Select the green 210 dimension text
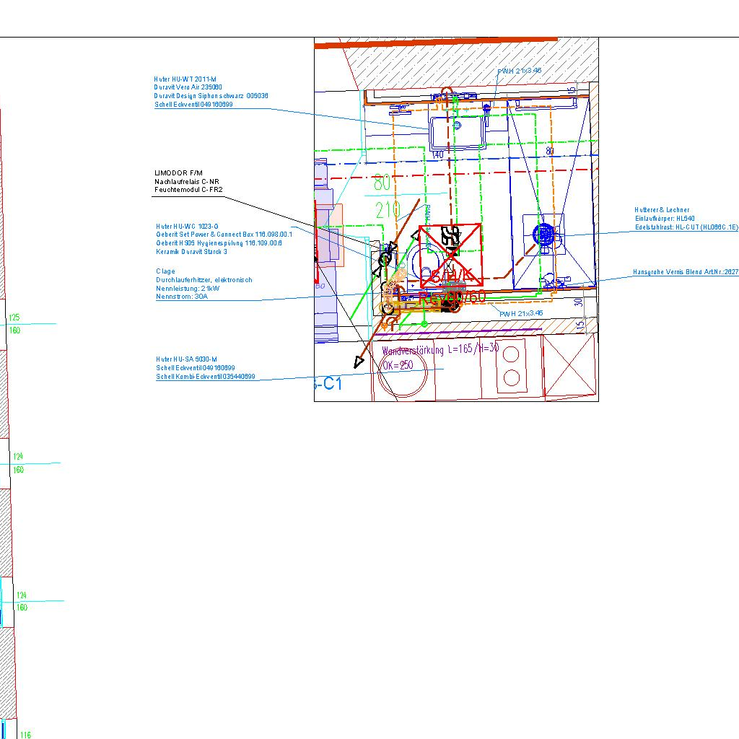Screen dimensions: 739x739 point(388,211)
